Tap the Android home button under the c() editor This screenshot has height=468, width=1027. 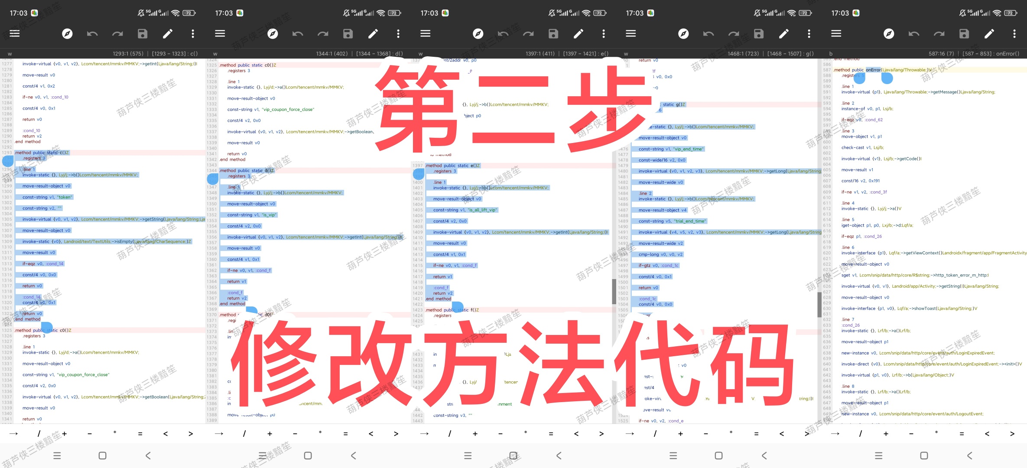coord(102,455)
